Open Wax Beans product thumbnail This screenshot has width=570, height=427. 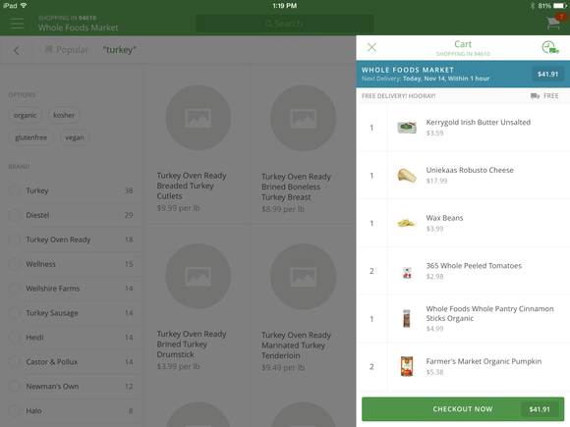[x=407, y=223]
